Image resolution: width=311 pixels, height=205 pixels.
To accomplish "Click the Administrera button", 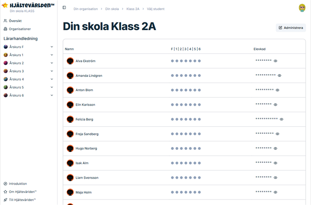I will pos(290,28).
